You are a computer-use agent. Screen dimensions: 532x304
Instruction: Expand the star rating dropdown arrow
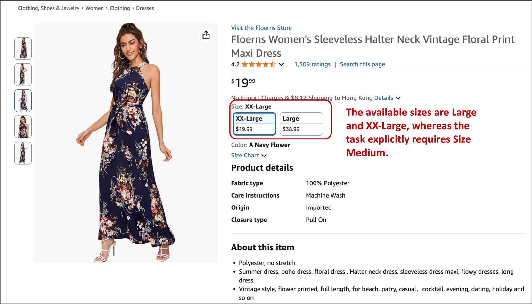(281, 64)
